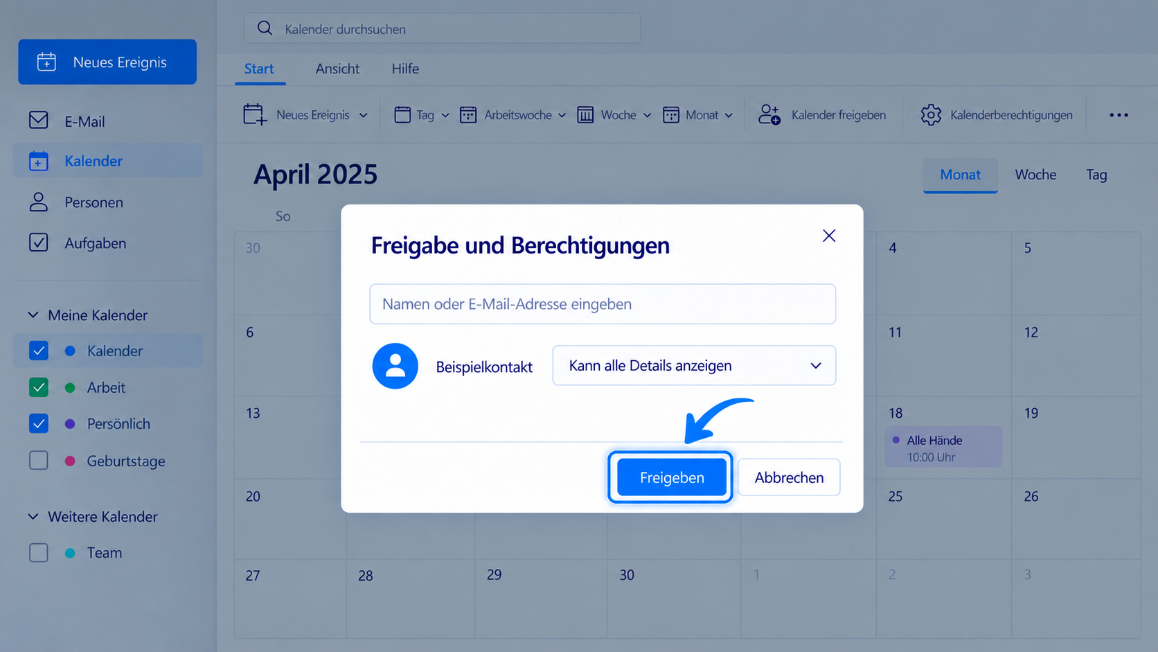
Task: Click the purple Persönlich color dot
Action: tap(70, 423)
